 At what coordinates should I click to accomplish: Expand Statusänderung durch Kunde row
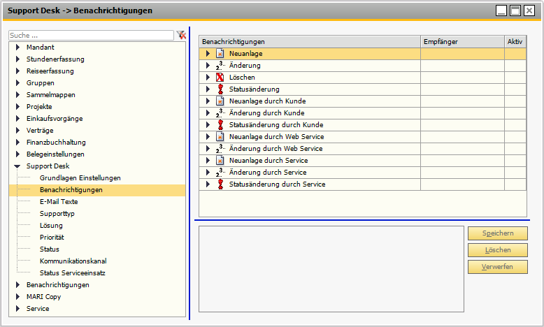pos(208,124)
